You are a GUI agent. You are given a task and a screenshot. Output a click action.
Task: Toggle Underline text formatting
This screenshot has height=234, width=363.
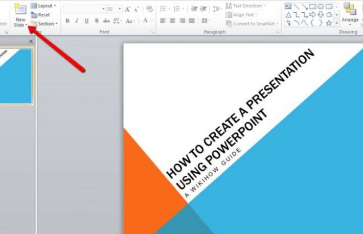coord(86,21)
